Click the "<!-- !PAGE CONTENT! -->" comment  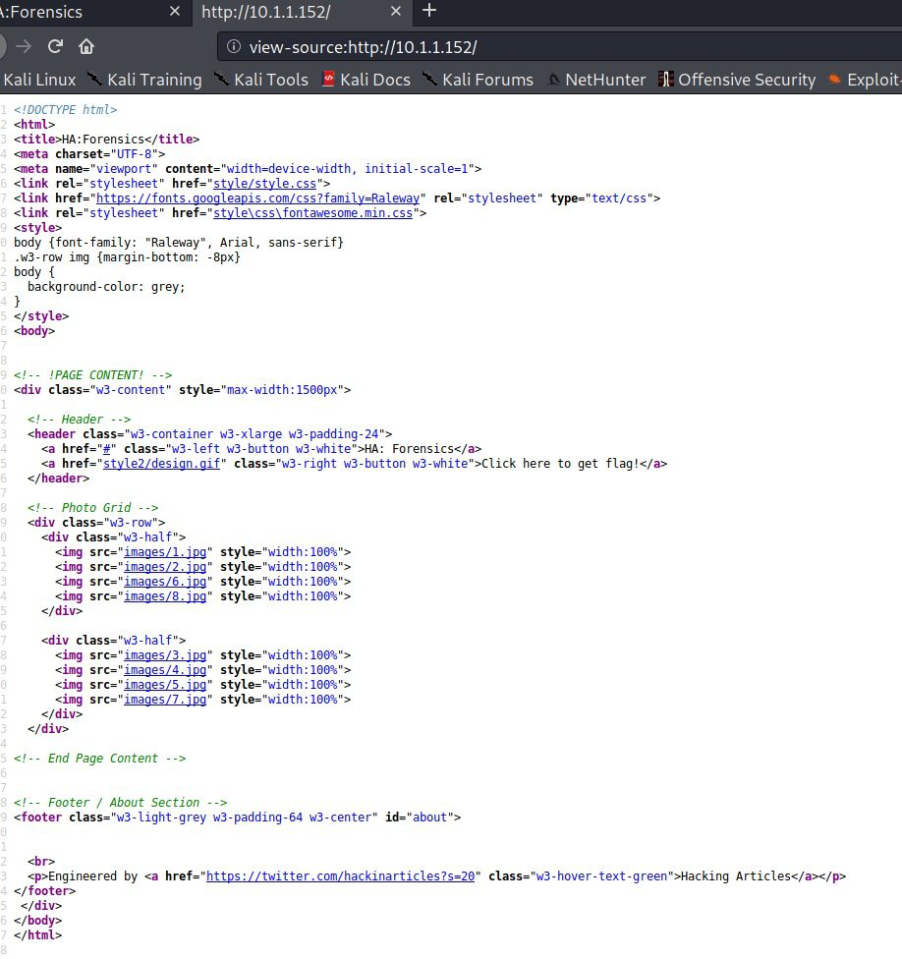click(93, 375)
